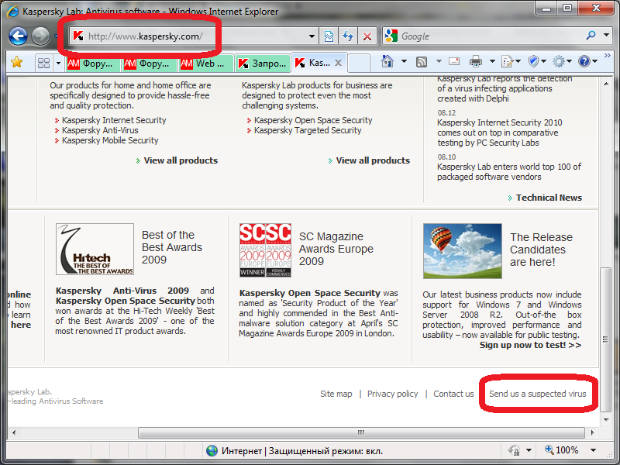This screenshot has width=620, height=465.
Task: Click the zoom magnifier icon showing 100%
Action: pyautogui.click(x=549, y=449)
